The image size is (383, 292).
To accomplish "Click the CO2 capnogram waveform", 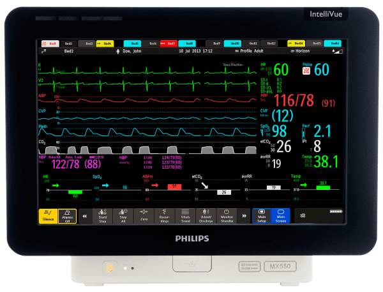I will 147,150.
